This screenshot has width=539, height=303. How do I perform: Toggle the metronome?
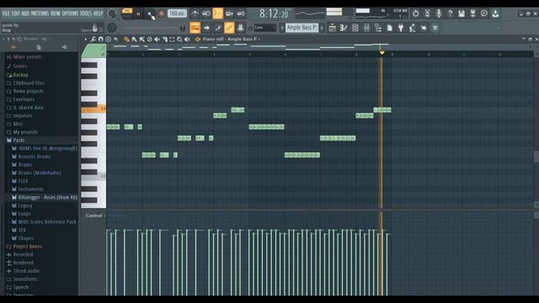195,13
